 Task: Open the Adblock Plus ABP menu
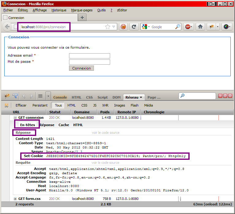[189, 27]
